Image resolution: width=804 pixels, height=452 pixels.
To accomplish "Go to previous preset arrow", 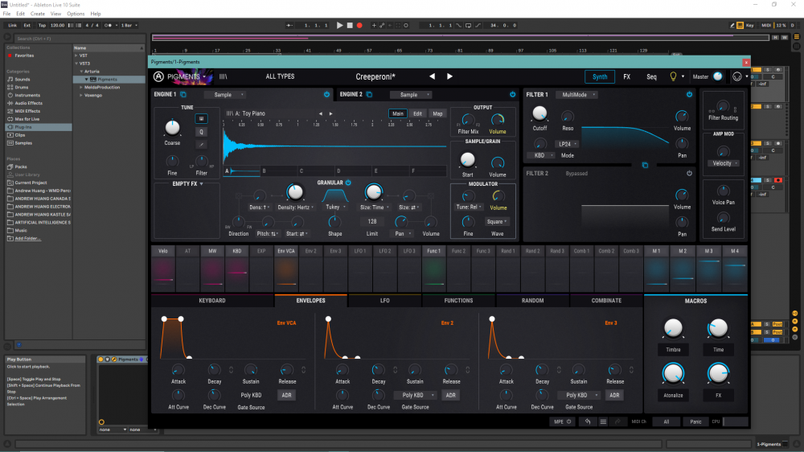I will (x=433, y=76).
